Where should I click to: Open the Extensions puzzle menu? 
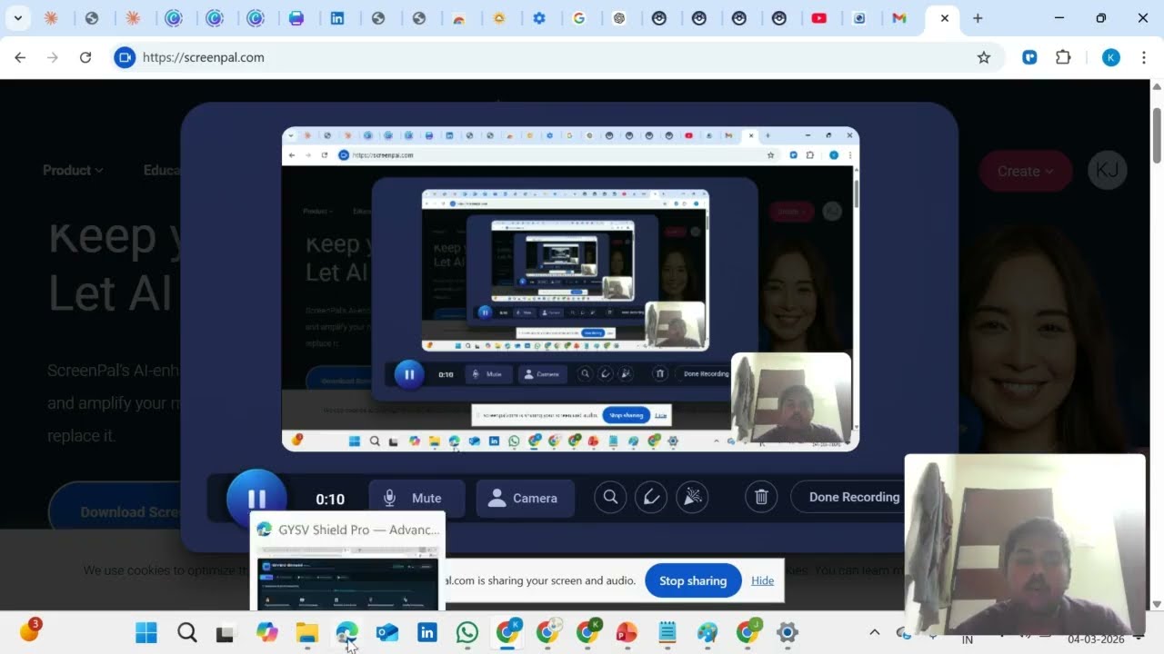pyautogui.click(x=1063, y=57)
